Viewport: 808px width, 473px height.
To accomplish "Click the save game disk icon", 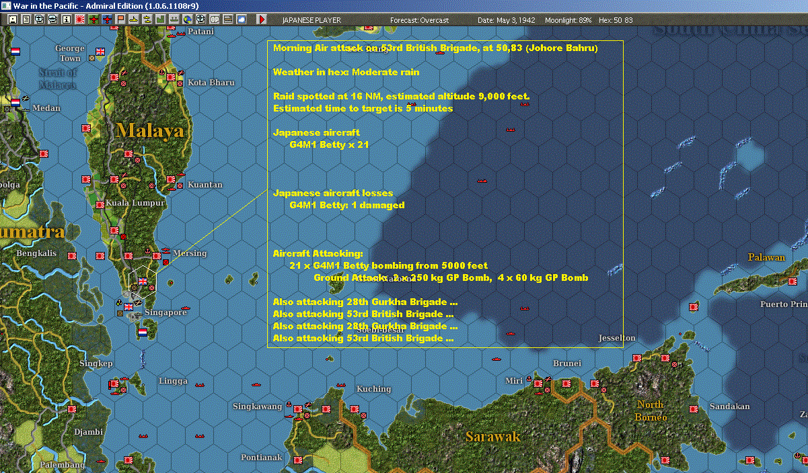I will point(12,19).
